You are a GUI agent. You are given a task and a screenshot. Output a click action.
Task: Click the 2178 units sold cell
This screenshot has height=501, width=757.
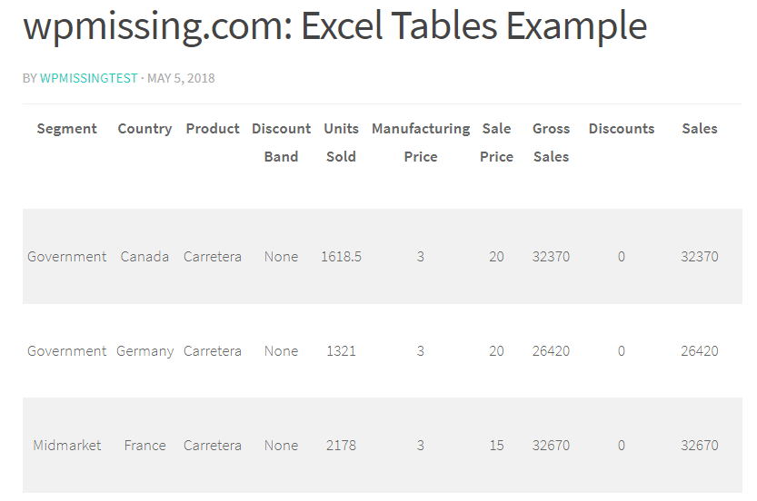341,446
